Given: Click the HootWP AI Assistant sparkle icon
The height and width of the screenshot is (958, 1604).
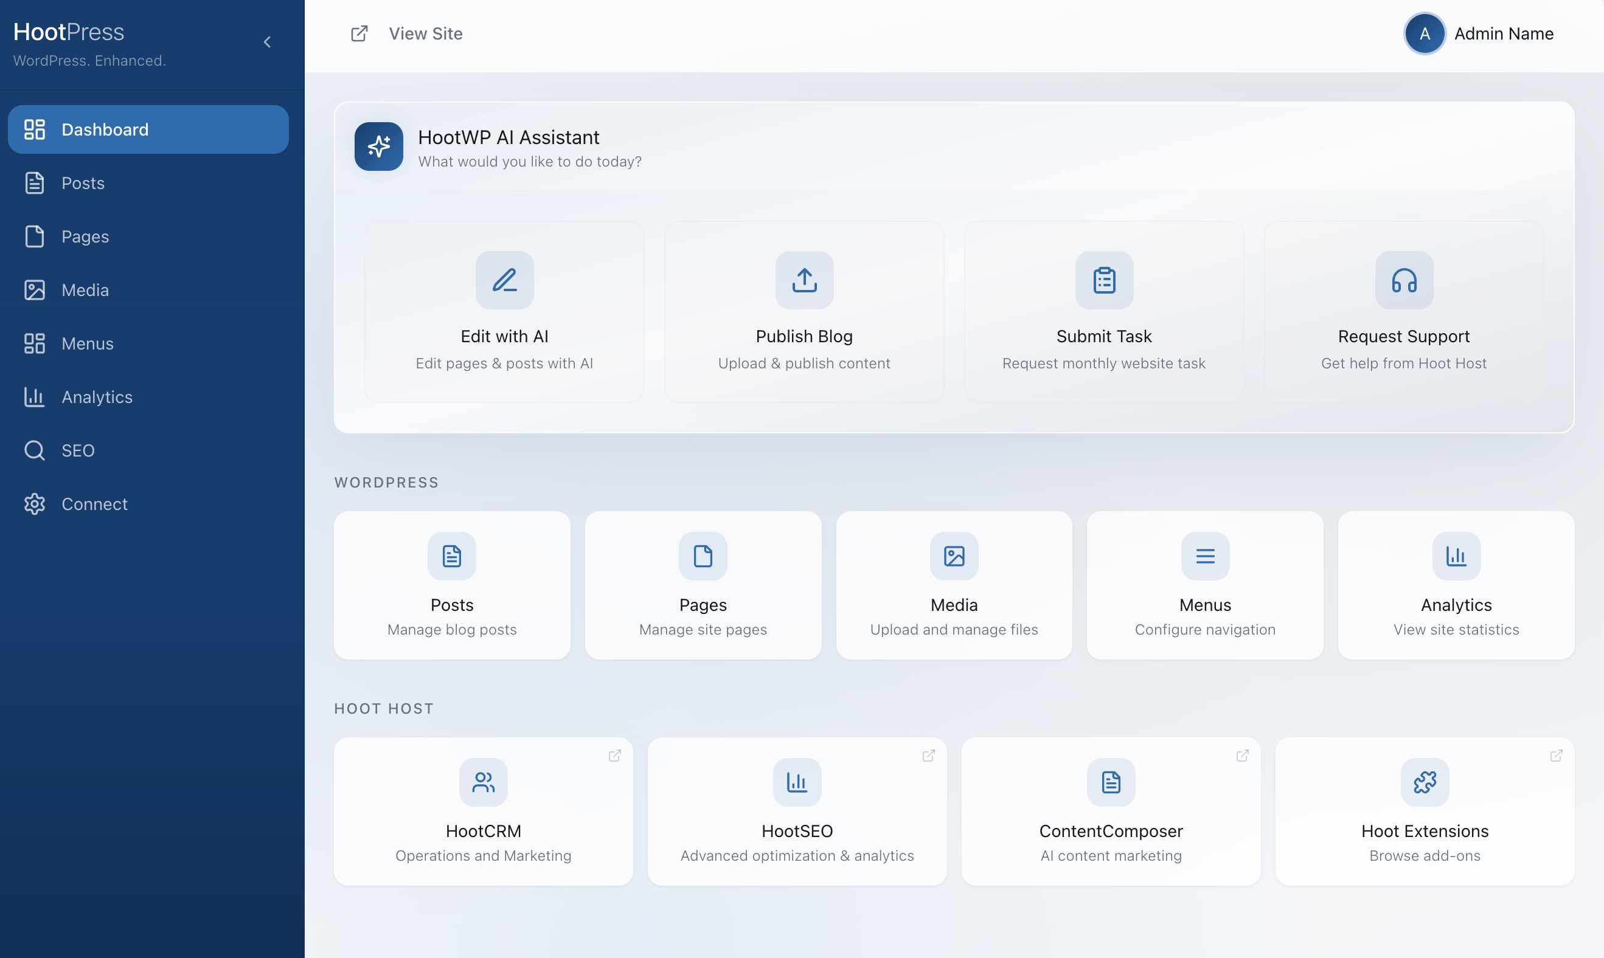Looking at the screenshot, I should [x=378, y=146].
